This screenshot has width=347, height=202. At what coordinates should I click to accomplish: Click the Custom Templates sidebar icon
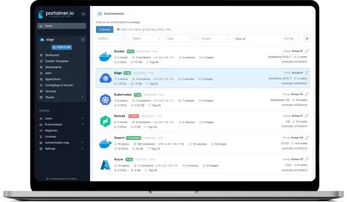point(41,61)
